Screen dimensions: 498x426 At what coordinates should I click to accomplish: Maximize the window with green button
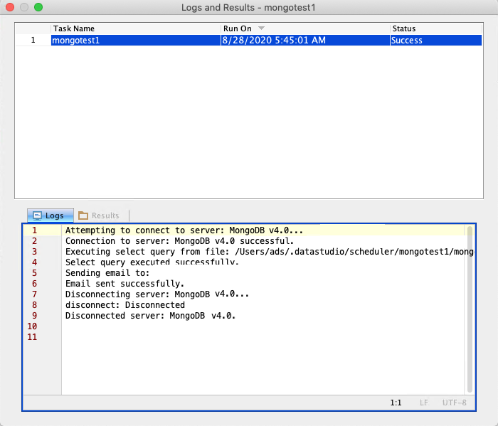pyautogui.click(x=38, y=7)
